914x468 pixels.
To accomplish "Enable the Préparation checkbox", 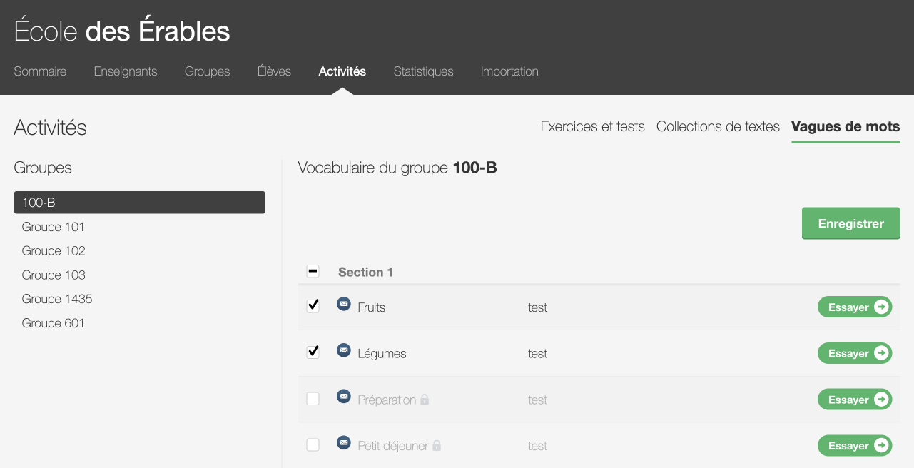I will tap(313, 399).
